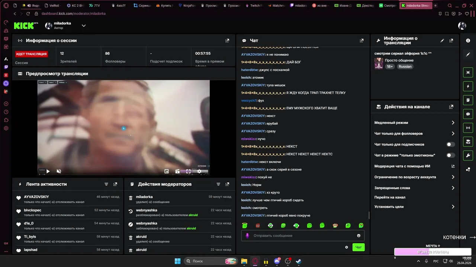Focus the send message input field
This screenshot has height=267, width=476.
303,235
